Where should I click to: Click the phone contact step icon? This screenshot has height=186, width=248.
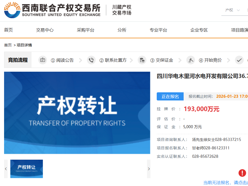[91, 60]
